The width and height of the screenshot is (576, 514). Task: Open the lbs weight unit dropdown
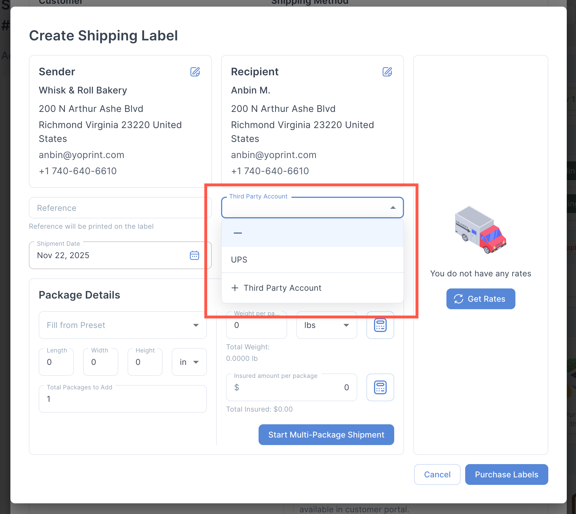click(x=326, y=325)
